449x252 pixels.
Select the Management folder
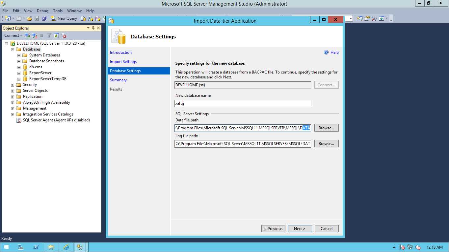point(35,108)
